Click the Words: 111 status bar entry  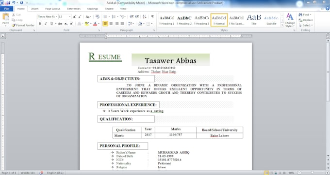click(x=28, y=173)
